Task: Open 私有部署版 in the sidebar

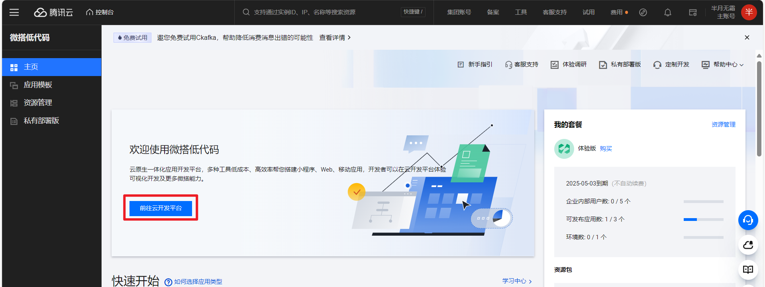Action: tap(52, 121)
